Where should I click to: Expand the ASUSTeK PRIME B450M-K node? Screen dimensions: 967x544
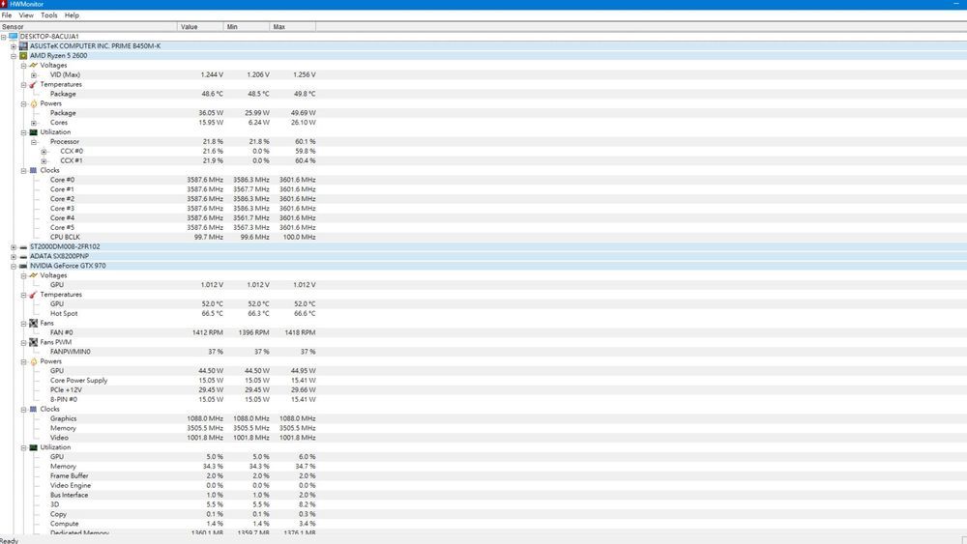point(13,45)
